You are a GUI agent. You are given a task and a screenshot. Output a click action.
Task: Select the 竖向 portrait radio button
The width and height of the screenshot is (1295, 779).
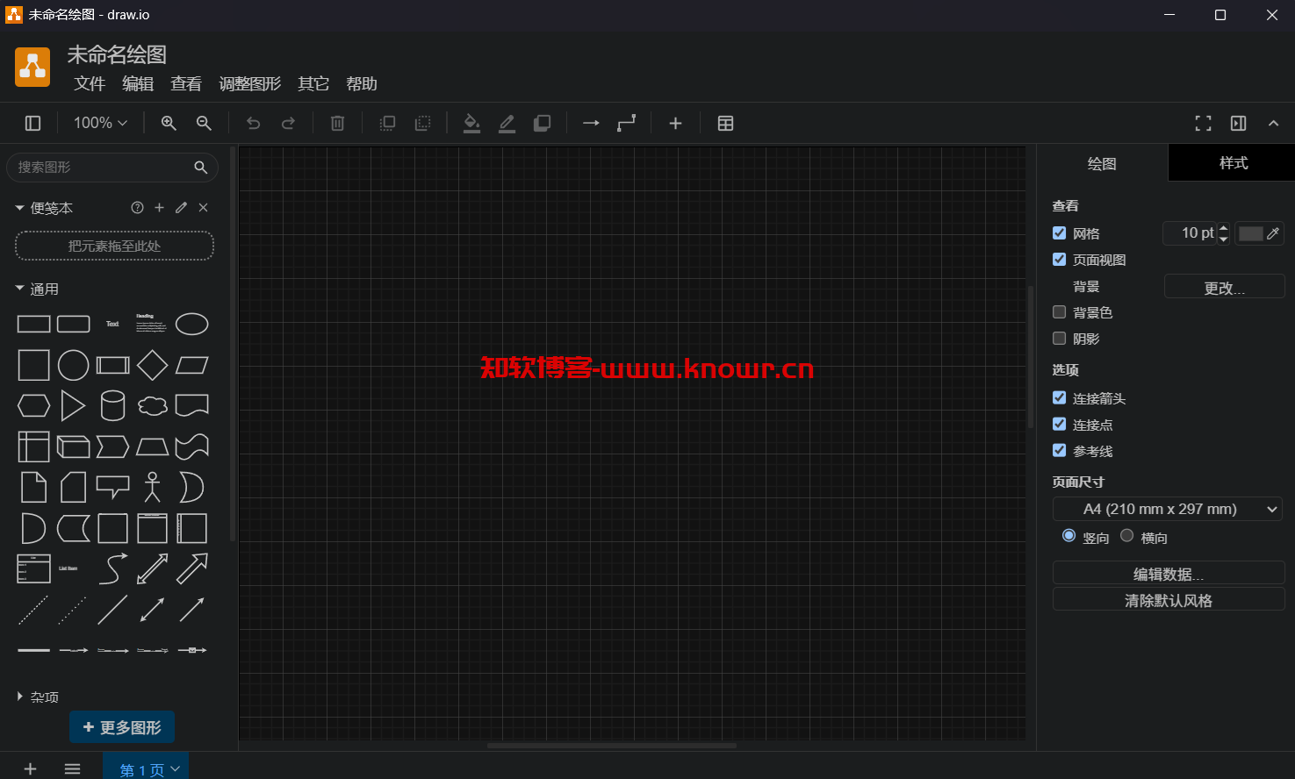1068,535
